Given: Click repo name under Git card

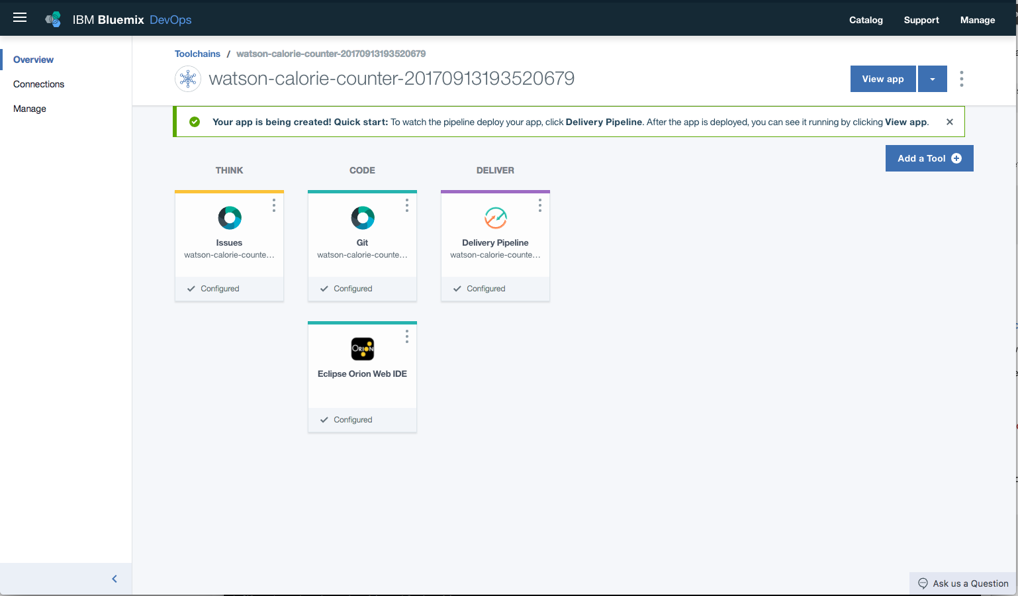Looking at the screenshot, I should point(362,255).
